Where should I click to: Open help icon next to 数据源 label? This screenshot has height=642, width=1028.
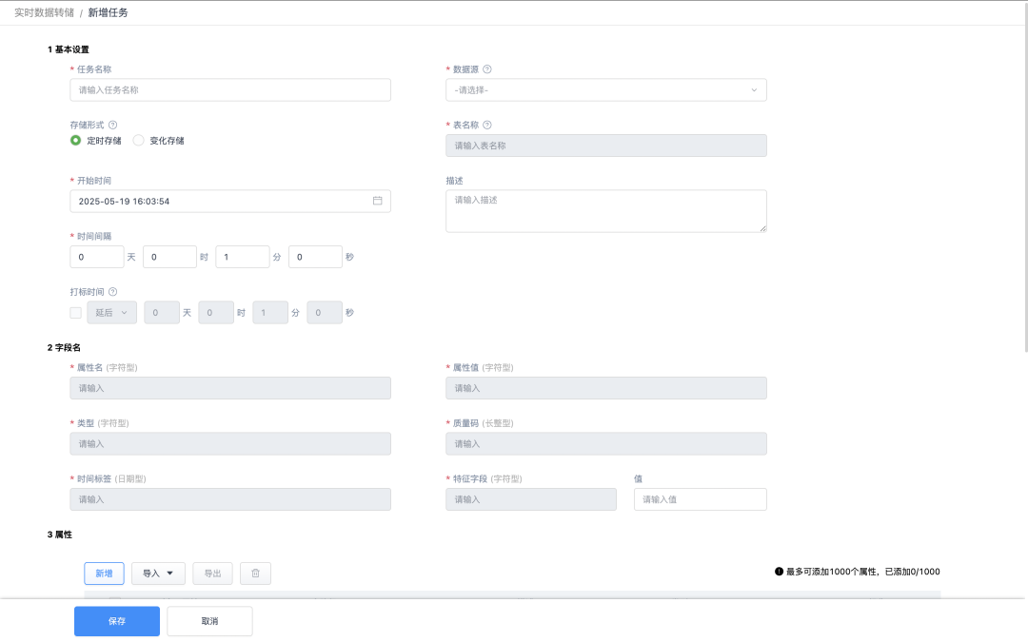[487, 69]
